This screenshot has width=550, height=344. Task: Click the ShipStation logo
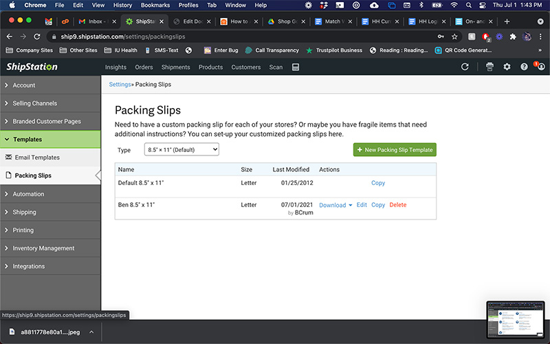point(32,67)
